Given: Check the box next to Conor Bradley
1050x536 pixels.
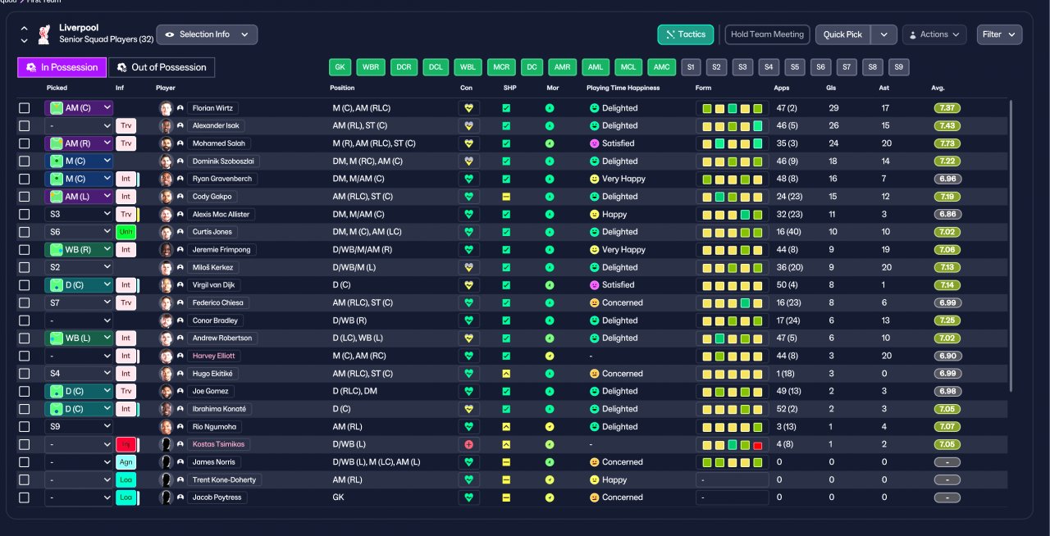Looking at the screenshot, I should (x=25, y=320).
